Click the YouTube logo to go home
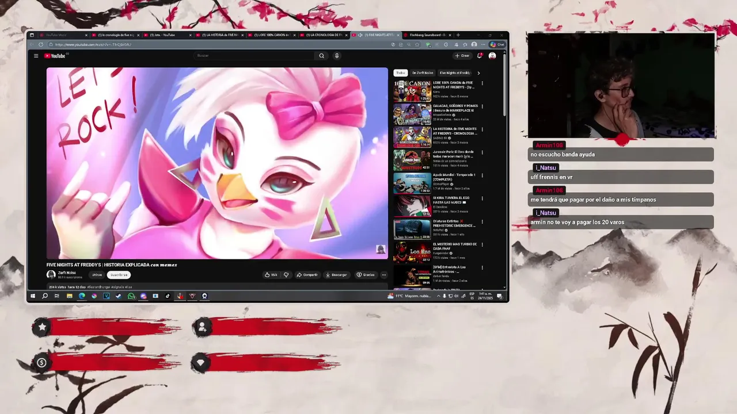 pyautogui.click(x=56, y=56)
